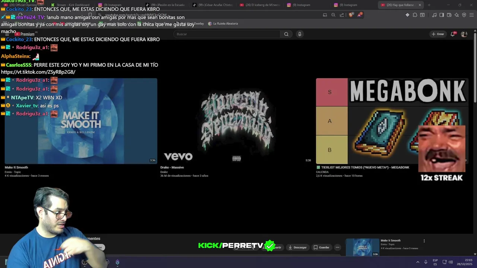
Task: Click the Drake - Massive title link
Action: click(172, 167)
